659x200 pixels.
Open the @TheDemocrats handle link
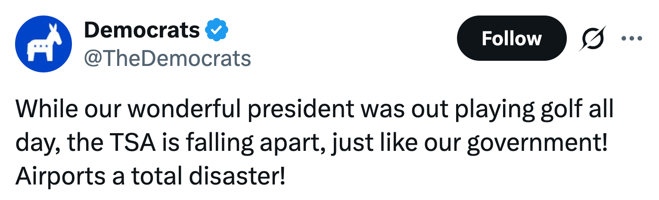[167, 58]
